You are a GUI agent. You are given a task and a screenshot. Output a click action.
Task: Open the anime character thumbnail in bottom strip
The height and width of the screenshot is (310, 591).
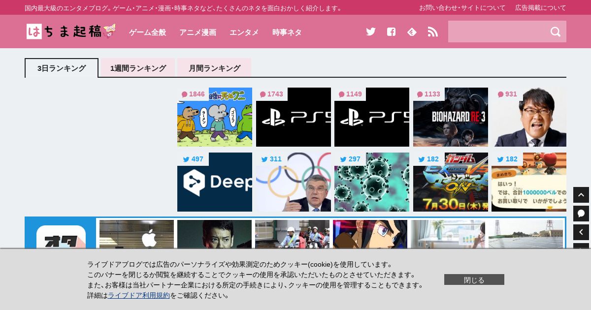370,234
